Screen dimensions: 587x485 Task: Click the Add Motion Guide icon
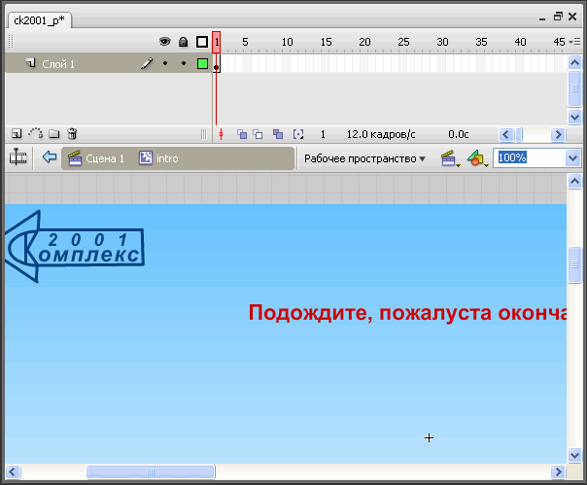click(x=36, y=133)
